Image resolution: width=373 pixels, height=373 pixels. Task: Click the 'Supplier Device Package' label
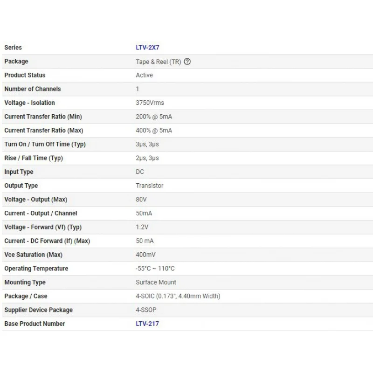coord(38,310)
